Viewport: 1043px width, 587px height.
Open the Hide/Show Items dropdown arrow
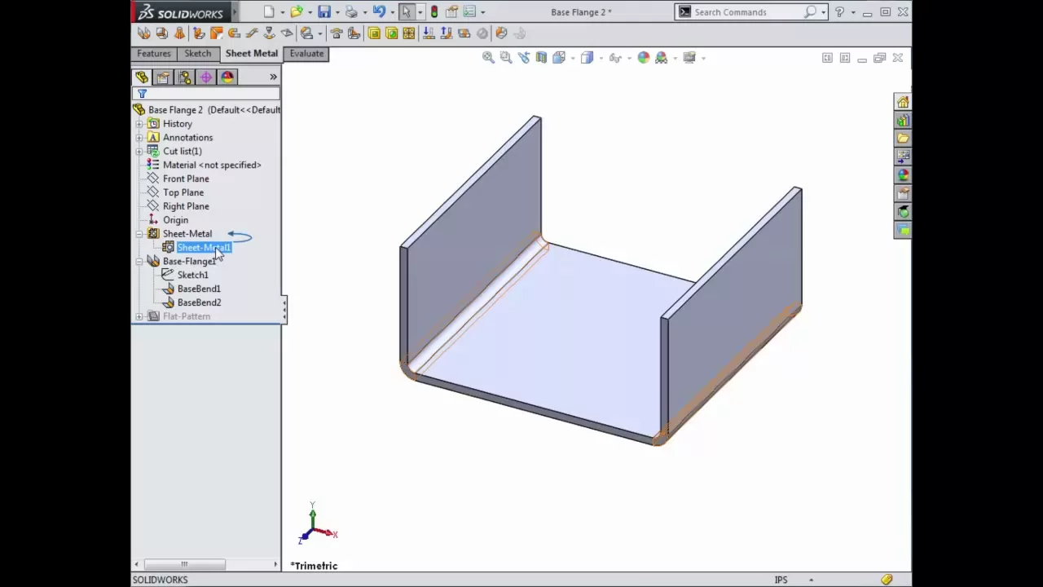click(x=628, y=58)
